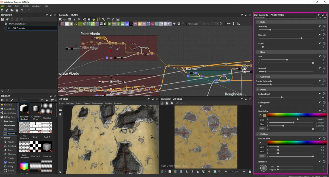The width and height of the screenshot is (329, 177).
Task: Reset parent size with revert icon in graph toolbar
Action: click(x=221, y=24)
